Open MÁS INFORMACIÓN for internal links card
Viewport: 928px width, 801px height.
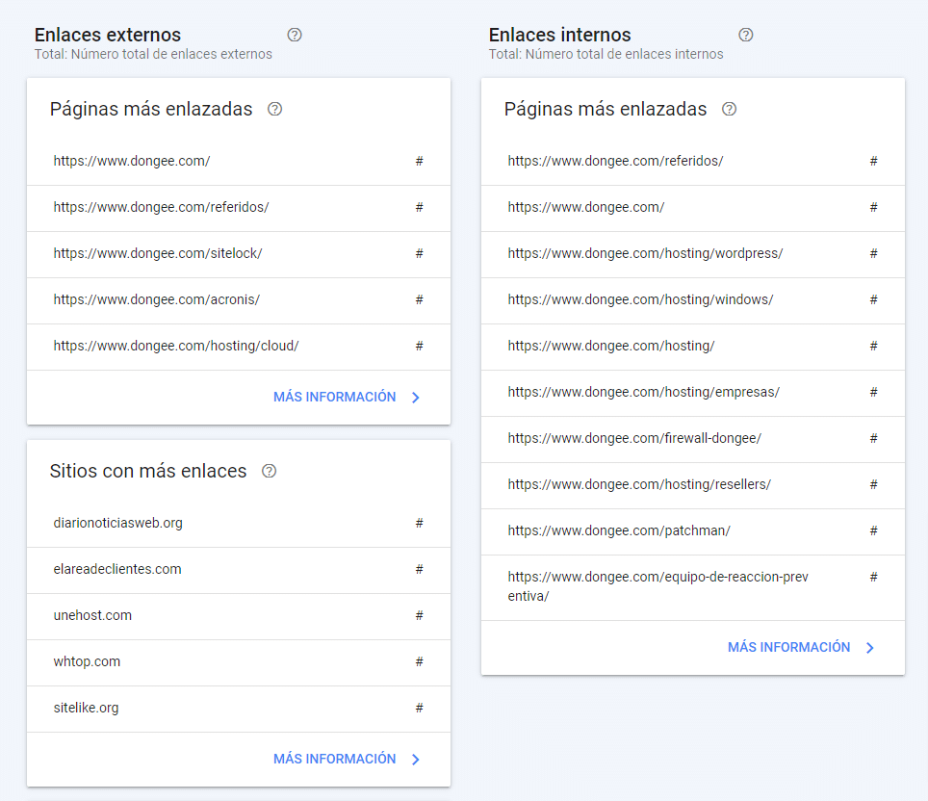tap(789, 648)
